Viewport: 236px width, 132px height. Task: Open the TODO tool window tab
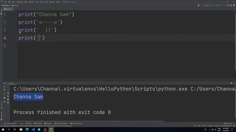(x=29, y=124)
